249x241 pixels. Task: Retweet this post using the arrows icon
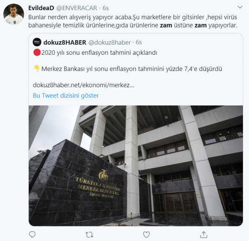(x=89, y=235)
